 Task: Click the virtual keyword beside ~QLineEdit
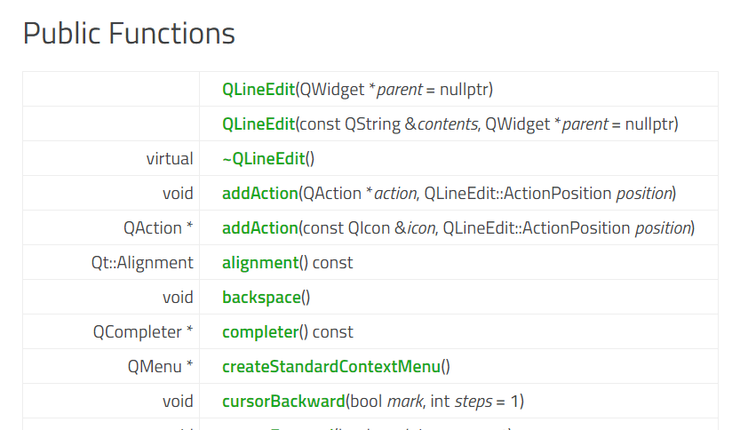(x=170, y=159)
